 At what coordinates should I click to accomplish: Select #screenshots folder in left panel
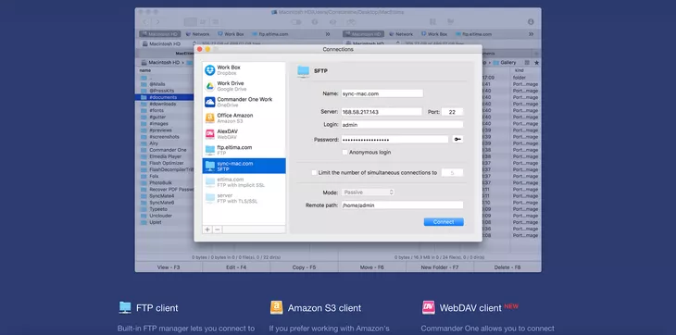(164, 137)
